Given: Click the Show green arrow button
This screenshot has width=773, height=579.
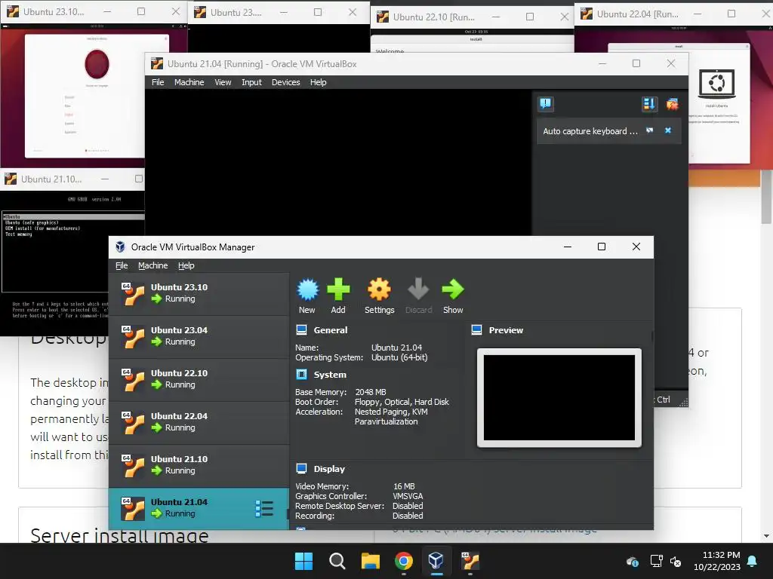Looking at the screenshot, I should click(453, 289).
